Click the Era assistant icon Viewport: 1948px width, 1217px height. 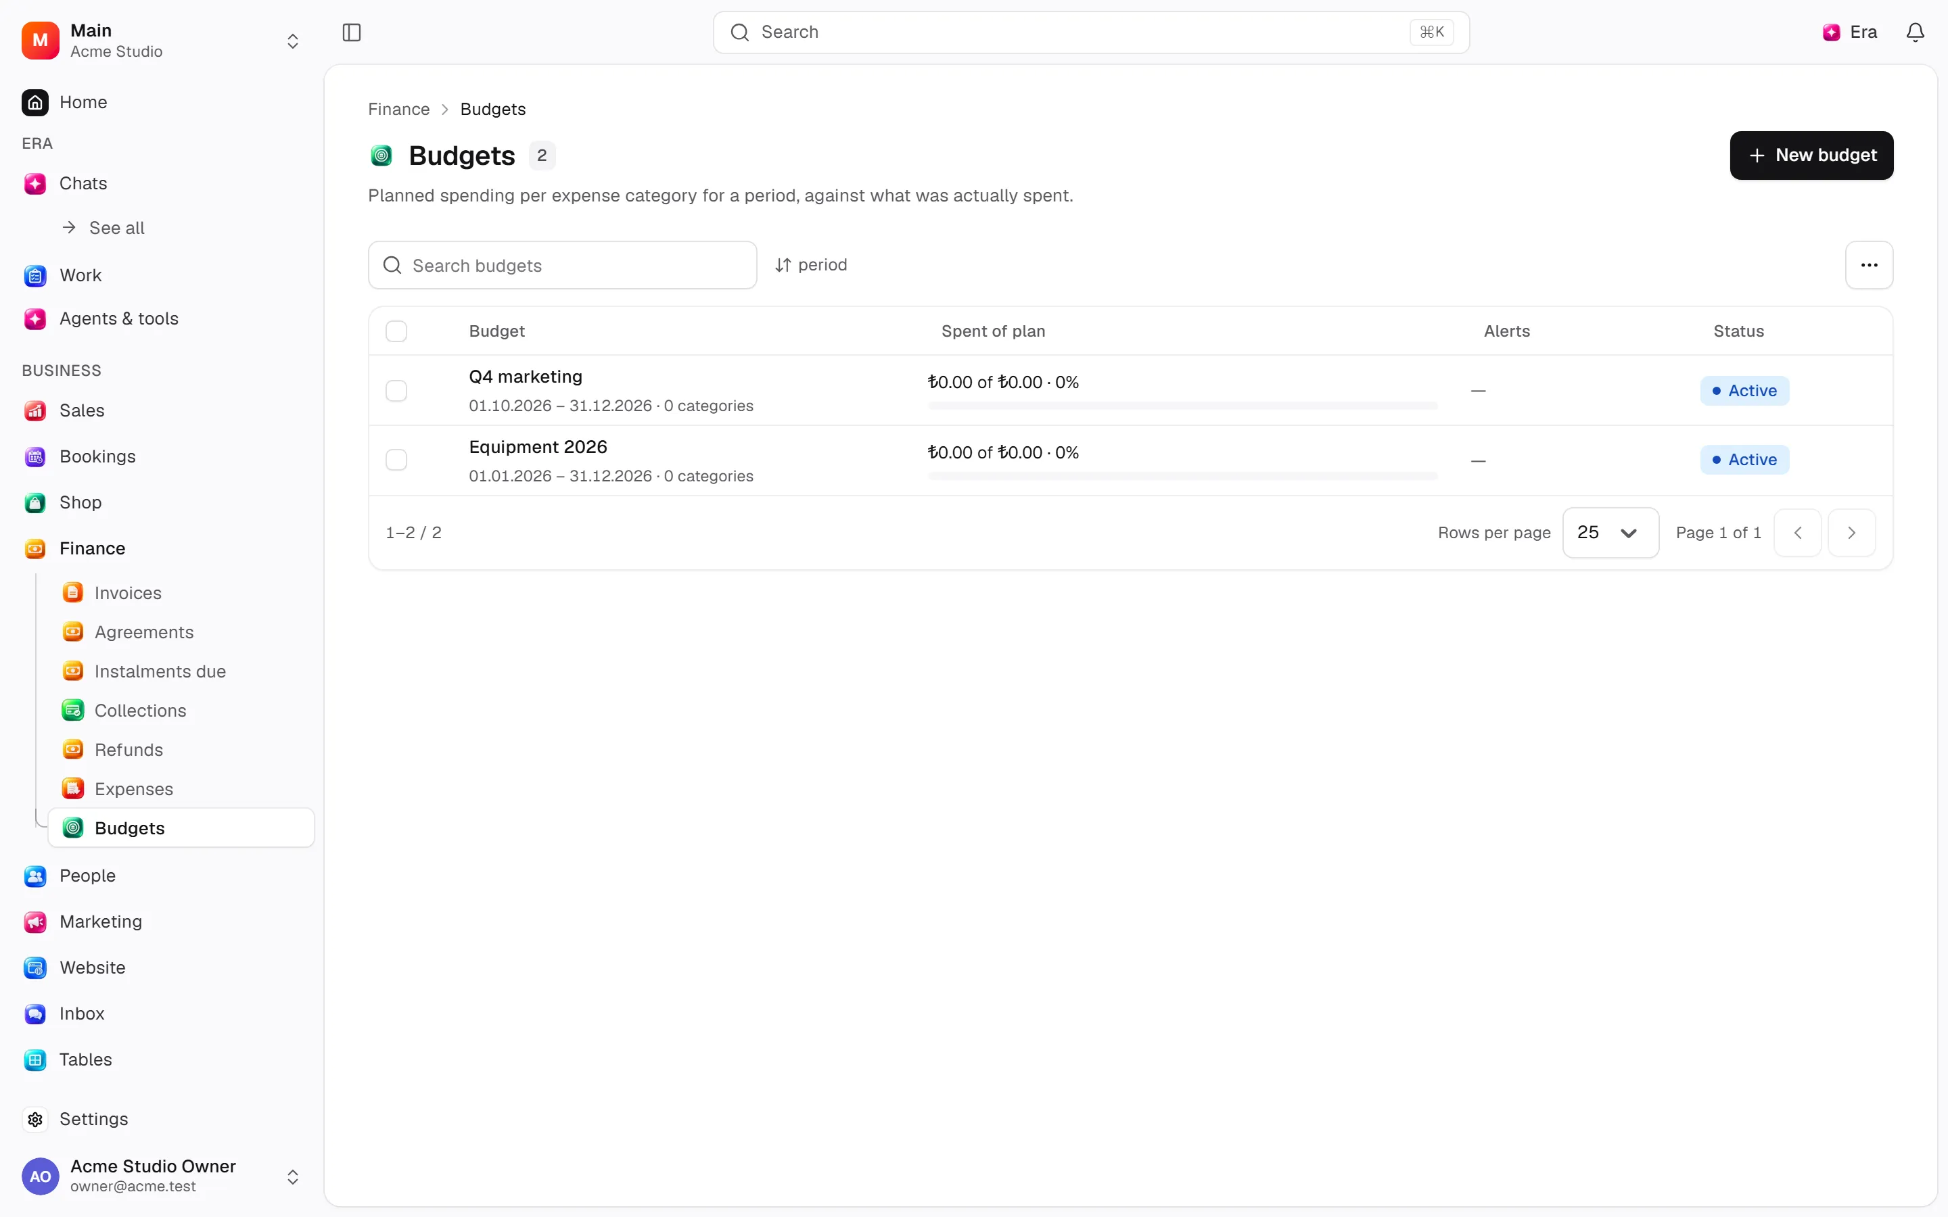tap(1831, 32)
